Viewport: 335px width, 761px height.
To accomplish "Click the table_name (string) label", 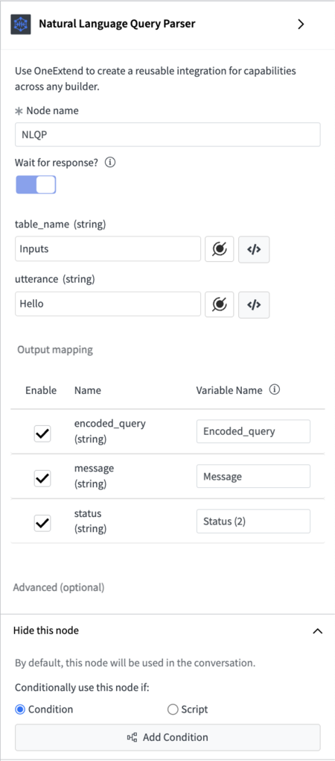I will pos(60,225).
